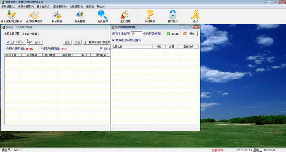This screenshot has width=286, height=152.
Task: Click the 生日提醒 toolbar icon
Action: [x=125, y=16]
